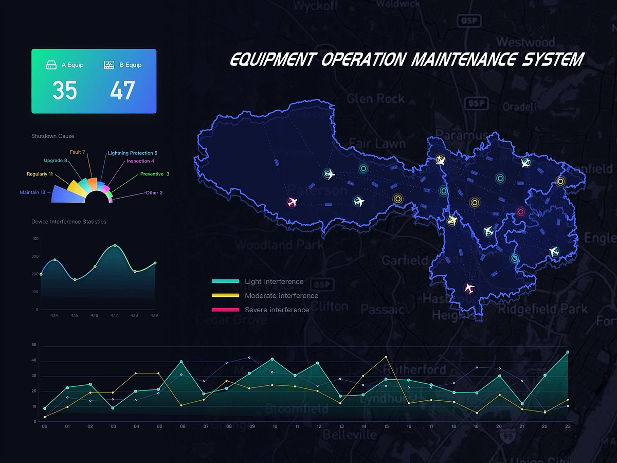The height and width of the screenshot is (463, 617).
Task: Click the B Equip monitor icon
Action: pyautogui.click(x=109, y=65)
